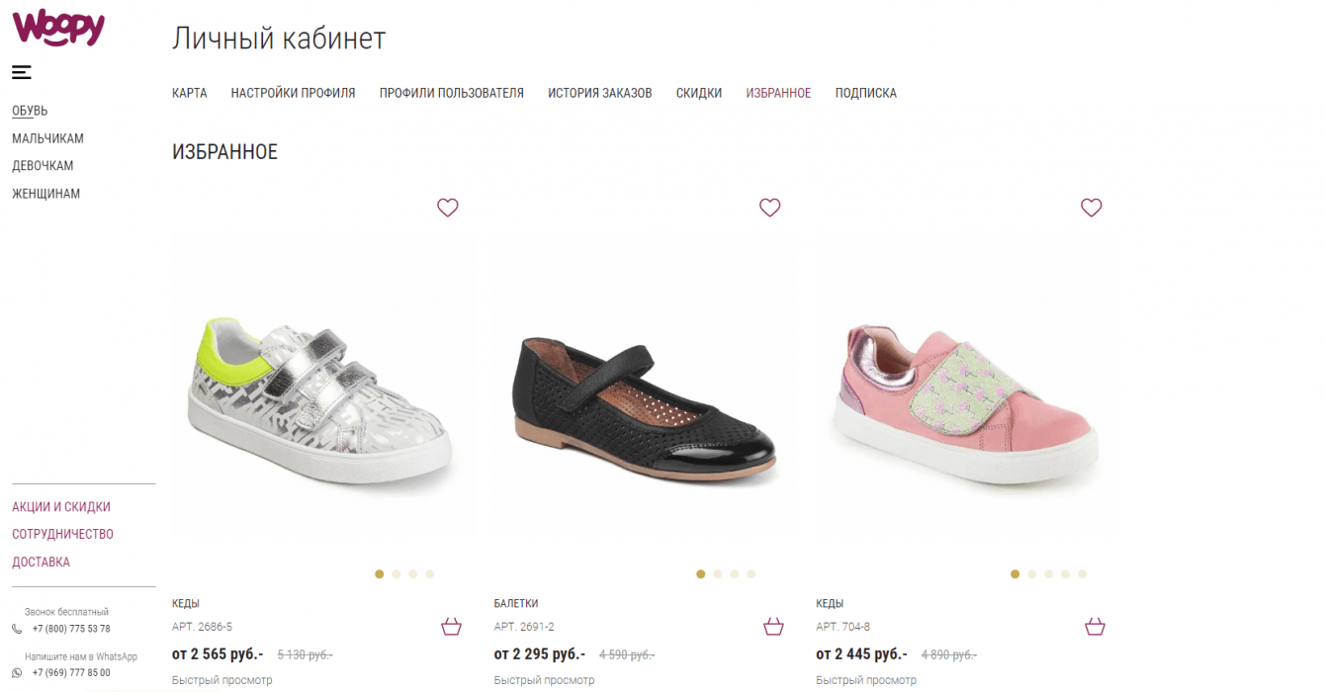Open the Девочкам category
Image resolution: width=1325 pixels, height=692 pixels.
point(43,166)
